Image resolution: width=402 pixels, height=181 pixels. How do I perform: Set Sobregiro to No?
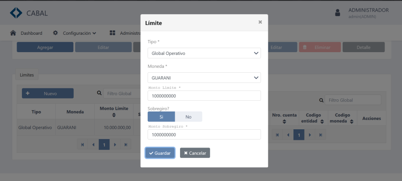pyautogui.click(x=188, y=117)
